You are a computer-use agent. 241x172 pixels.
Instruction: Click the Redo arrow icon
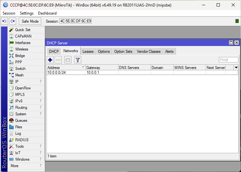point(13,21)
